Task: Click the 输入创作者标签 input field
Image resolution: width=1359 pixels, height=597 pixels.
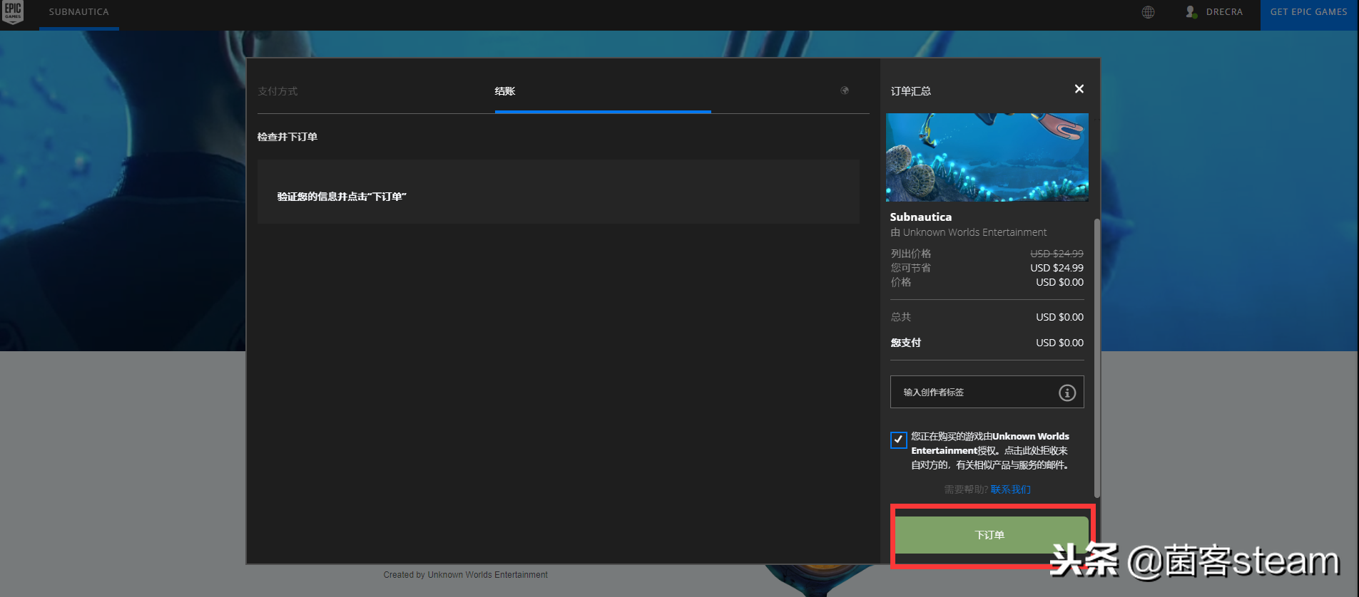Action: (987, 392)
